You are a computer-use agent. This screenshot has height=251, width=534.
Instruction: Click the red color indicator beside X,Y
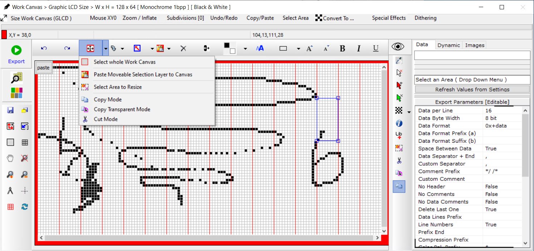[4, 35]
